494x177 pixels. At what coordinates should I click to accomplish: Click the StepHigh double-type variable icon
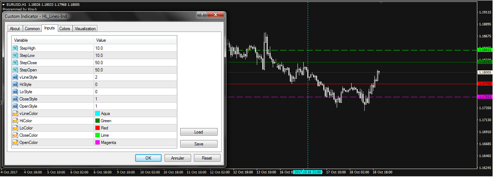click(x=15, y=48)
